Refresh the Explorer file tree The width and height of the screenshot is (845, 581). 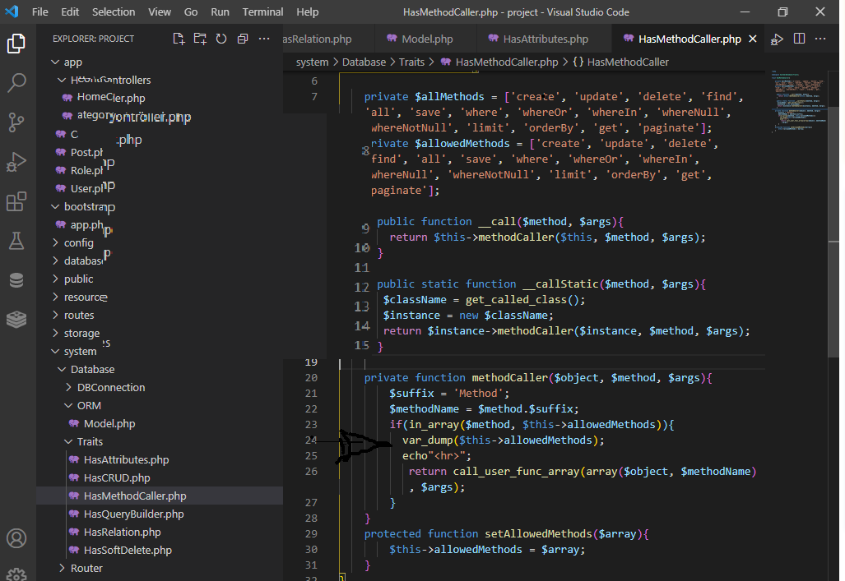(x=221, y=39)
